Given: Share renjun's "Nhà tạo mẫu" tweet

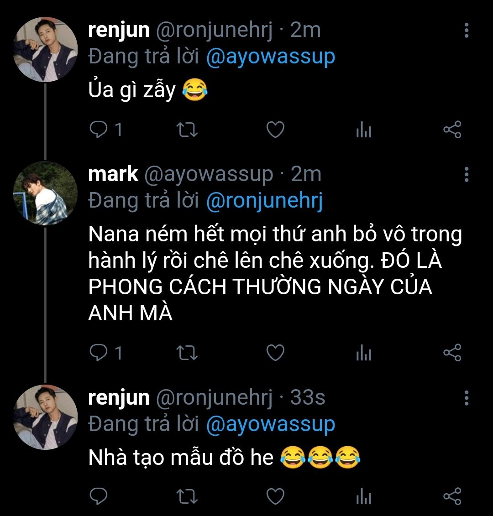Looking at the screenshot, I should pos(452,496).
